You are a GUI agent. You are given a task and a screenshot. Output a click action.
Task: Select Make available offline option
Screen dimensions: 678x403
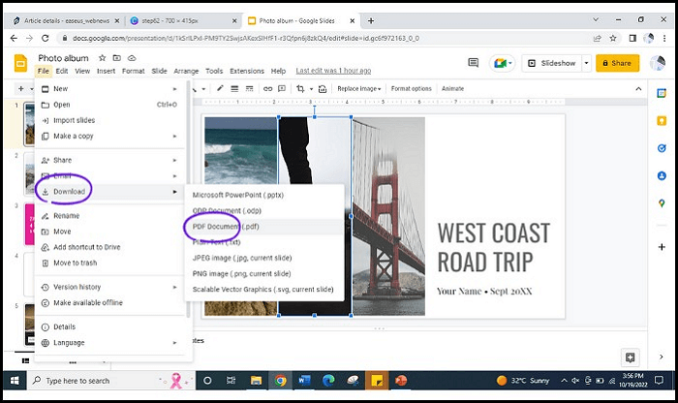[x=87, y=302]
